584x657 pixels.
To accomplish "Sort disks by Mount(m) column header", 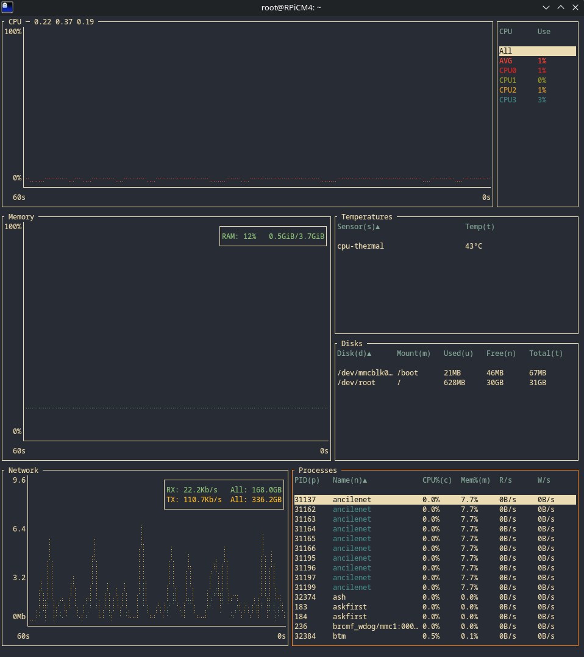I will (413, 353).
